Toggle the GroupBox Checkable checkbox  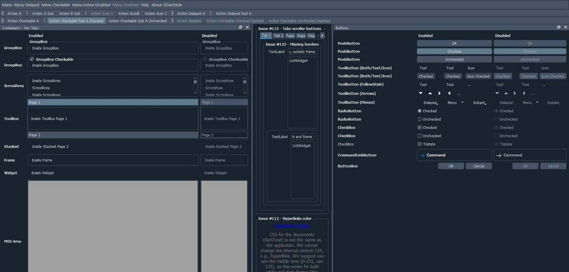tap(31, 59)
